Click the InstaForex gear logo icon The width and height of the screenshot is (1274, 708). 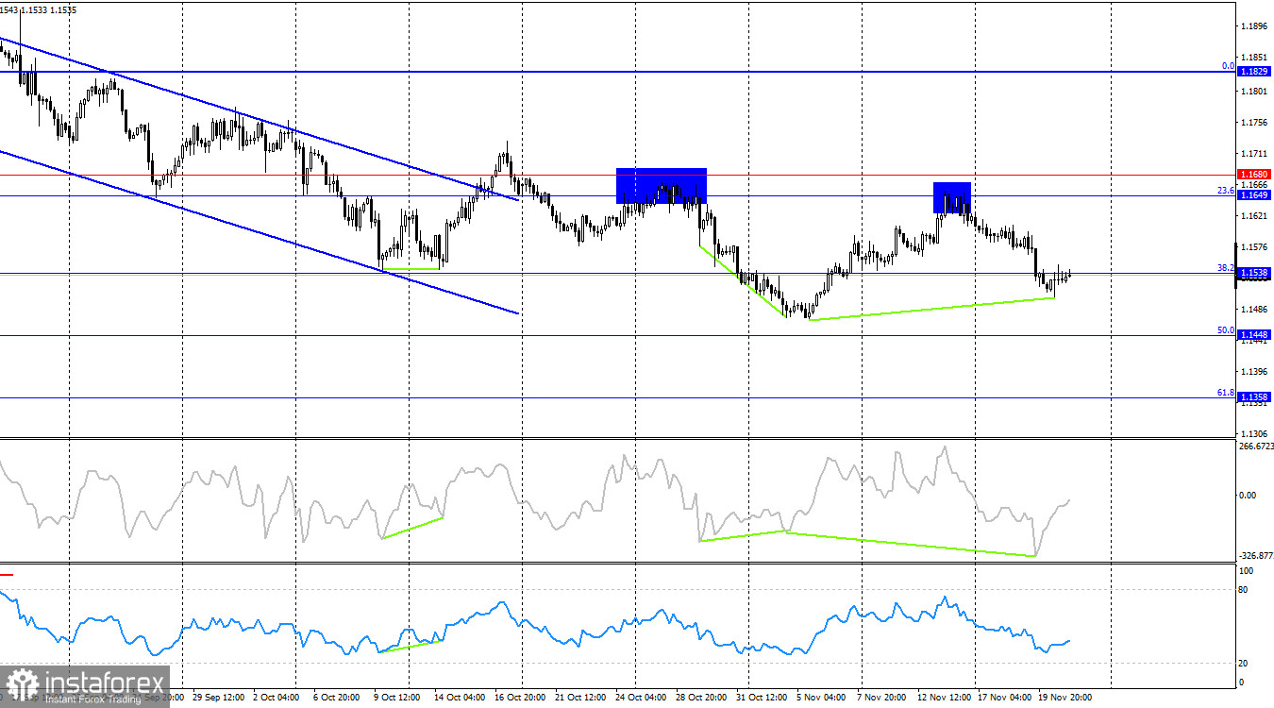coord(21,683)
